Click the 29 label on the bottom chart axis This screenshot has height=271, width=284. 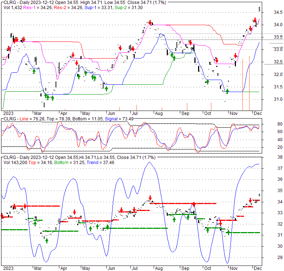click(280, 257)
